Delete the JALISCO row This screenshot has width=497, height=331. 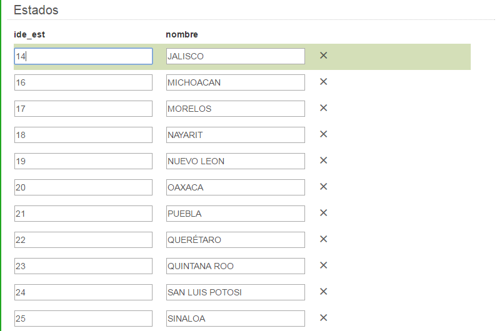click(324, 56)
